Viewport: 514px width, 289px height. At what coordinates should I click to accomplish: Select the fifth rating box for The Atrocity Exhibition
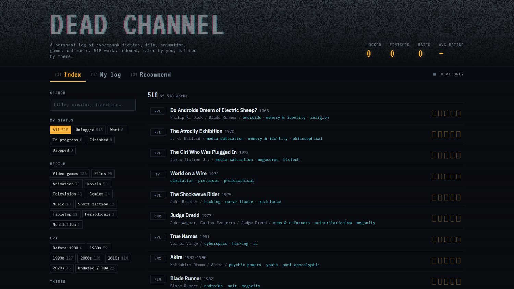click(458, 135)
